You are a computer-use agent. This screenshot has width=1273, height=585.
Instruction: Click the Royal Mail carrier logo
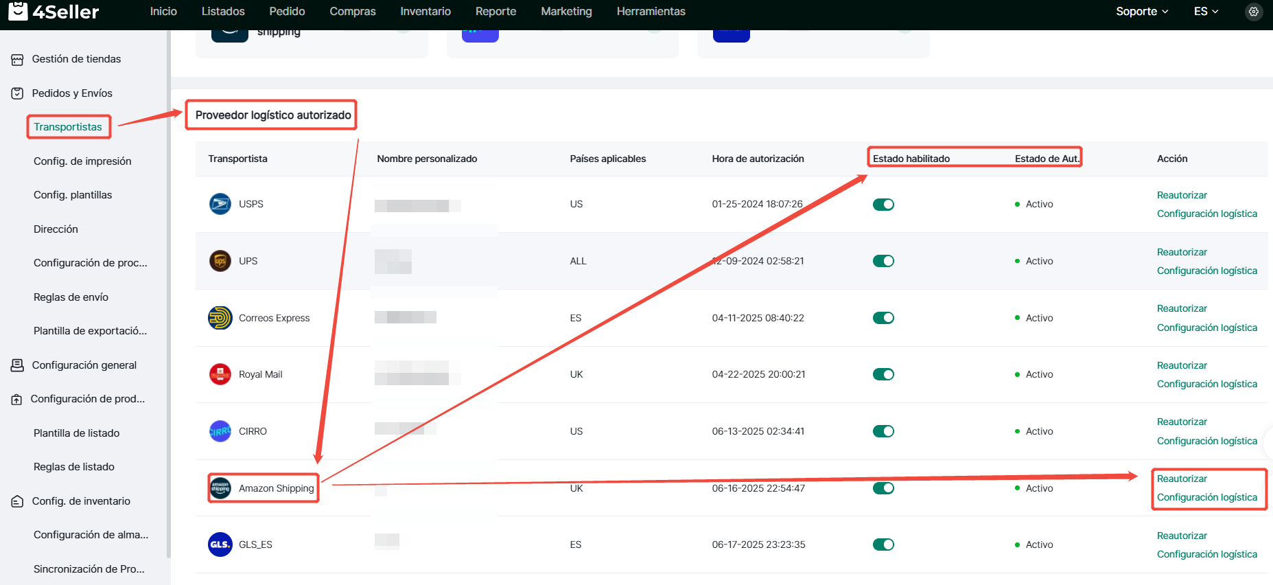point(220,374)
